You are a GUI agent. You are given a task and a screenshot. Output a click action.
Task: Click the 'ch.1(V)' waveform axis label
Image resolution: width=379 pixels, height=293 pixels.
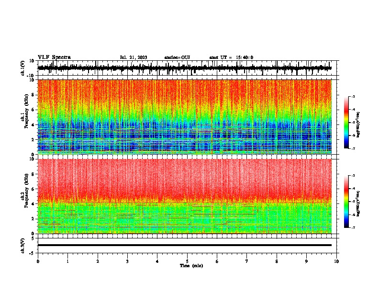pos(23,68)
